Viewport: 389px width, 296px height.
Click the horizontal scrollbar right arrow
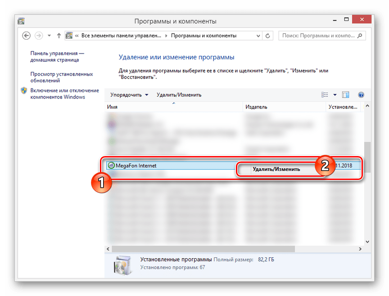(360, 249)
